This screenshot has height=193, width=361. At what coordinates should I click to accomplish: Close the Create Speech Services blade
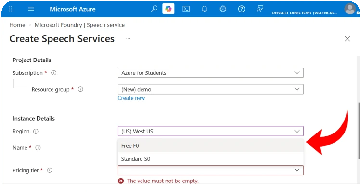[348, 39]
